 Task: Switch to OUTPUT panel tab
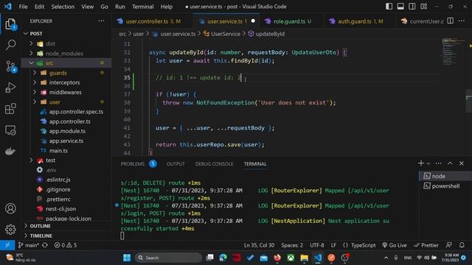coord(176,163)
